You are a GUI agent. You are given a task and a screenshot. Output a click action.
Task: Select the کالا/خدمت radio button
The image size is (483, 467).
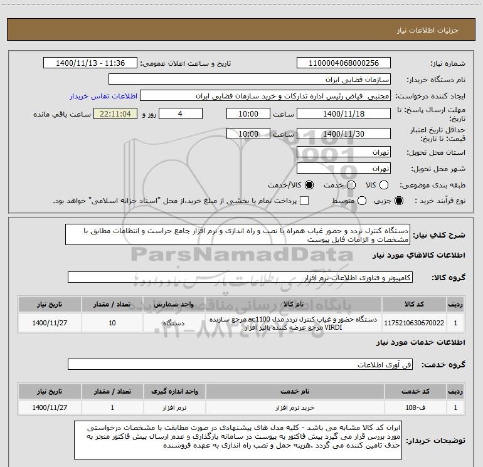[309, 185]
